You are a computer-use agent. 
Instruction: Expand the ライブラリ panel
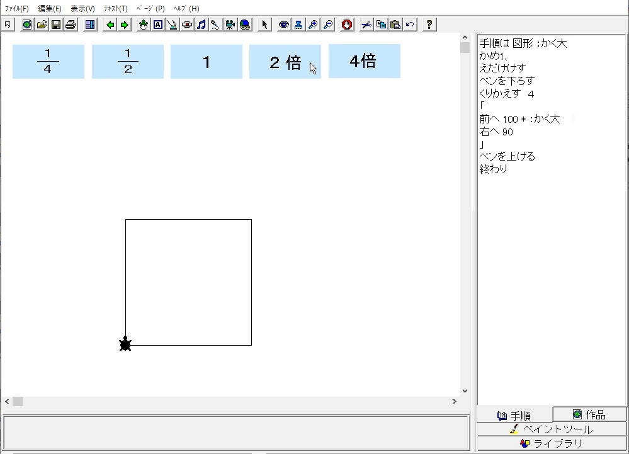coord(552,443)
